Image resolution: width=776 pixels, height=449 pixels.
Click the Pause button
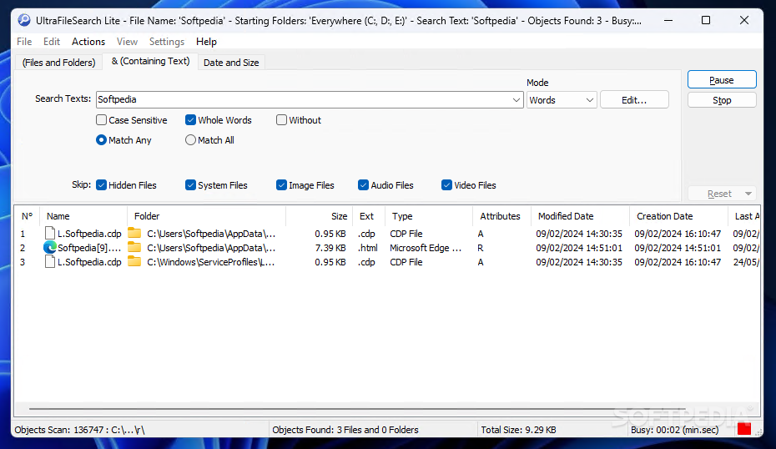click(x=722, y=79)
